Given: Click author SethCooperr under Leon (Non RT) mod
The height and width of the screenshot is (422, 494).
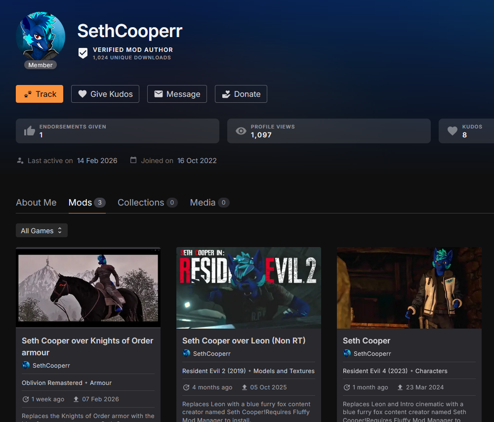Looking at the screenshot, I should point(212,354).
